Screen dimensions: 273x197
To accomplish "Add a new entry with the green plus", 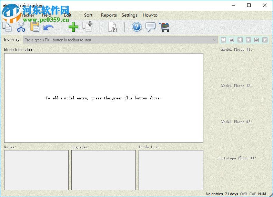I will [73, 27].
